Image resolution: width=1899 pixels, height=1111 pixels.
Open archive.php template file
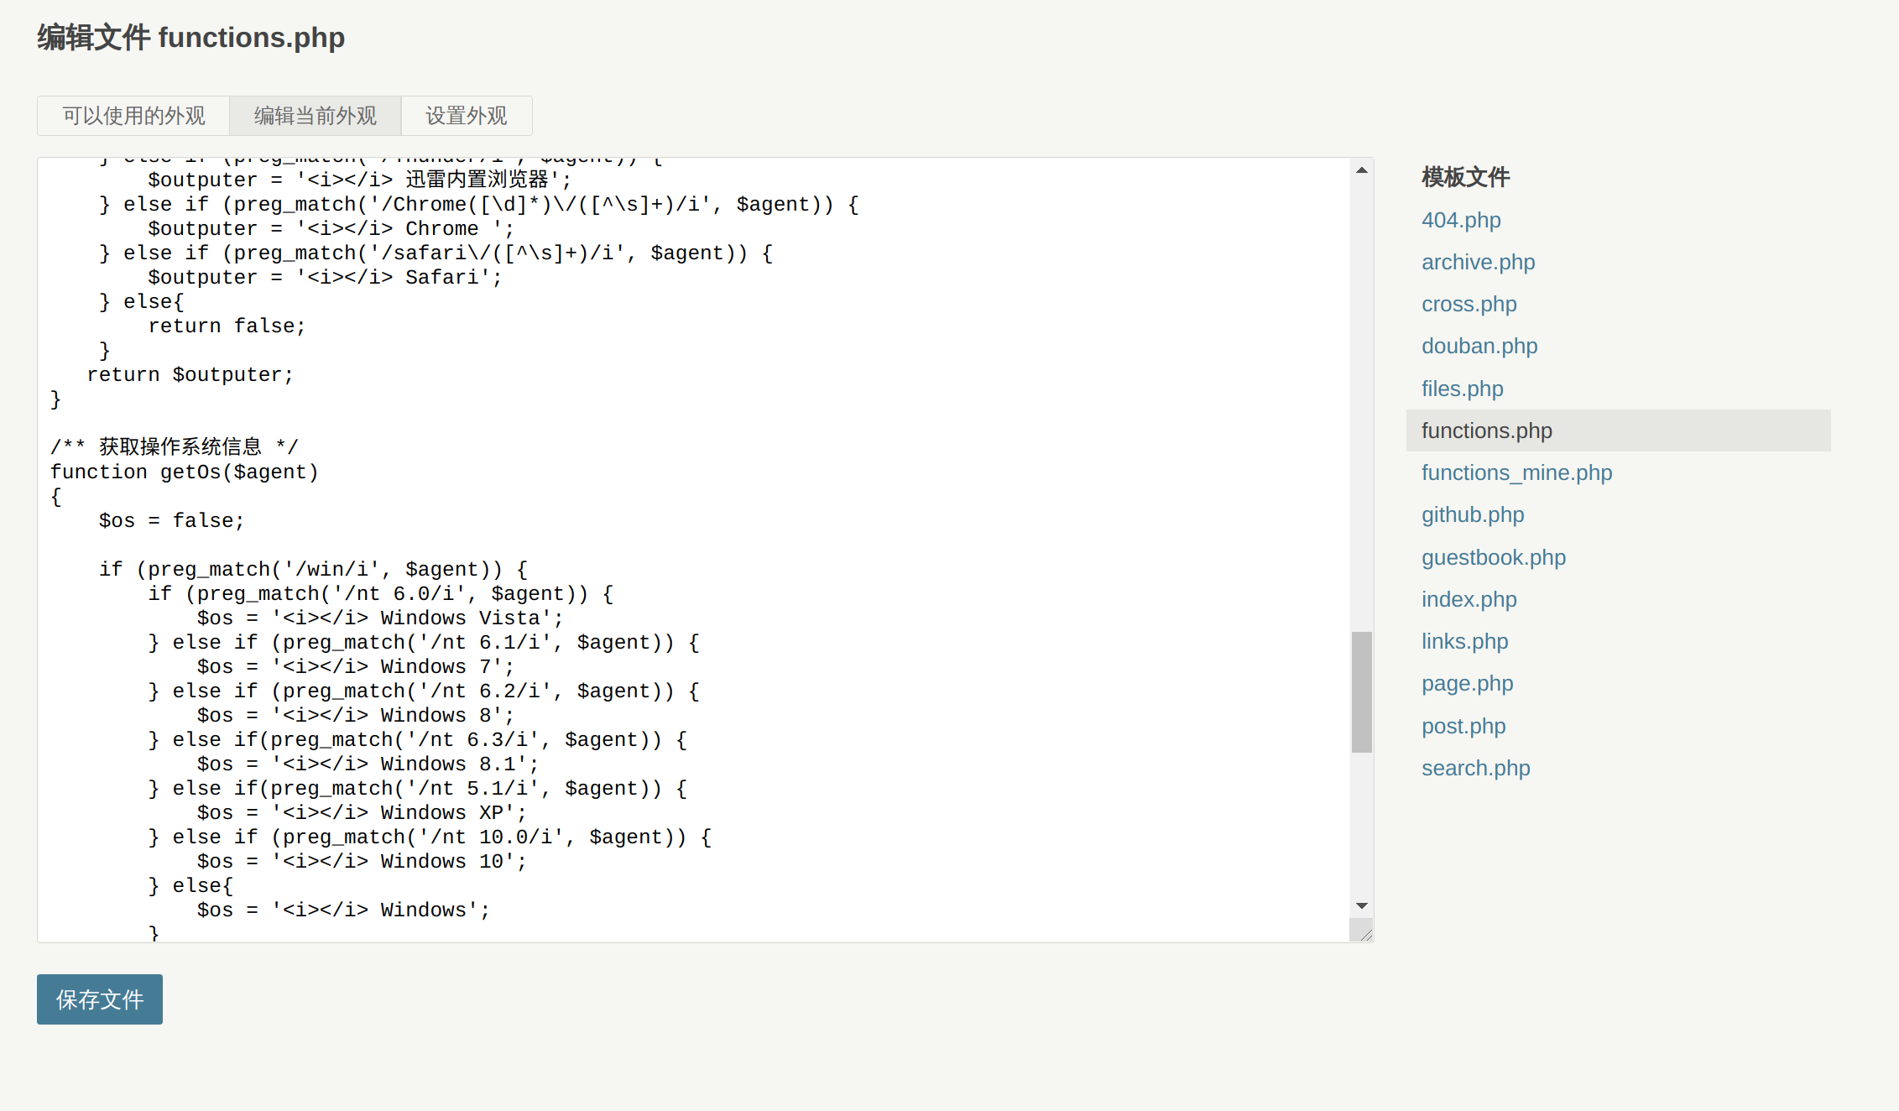click(1478, 262)
